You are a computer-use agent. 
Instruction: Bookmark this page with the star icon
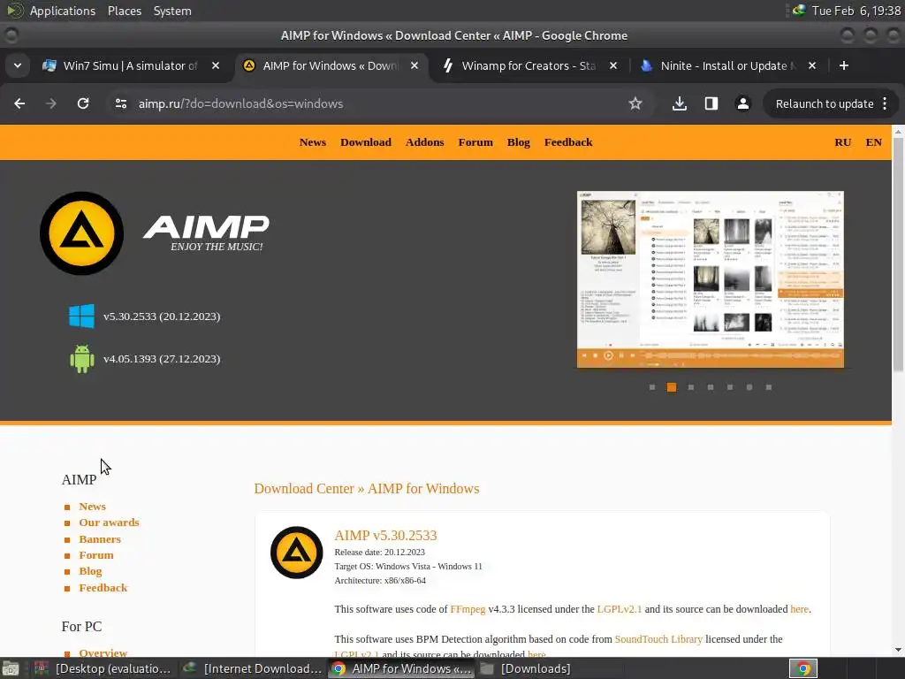click(x=635, y=103)
